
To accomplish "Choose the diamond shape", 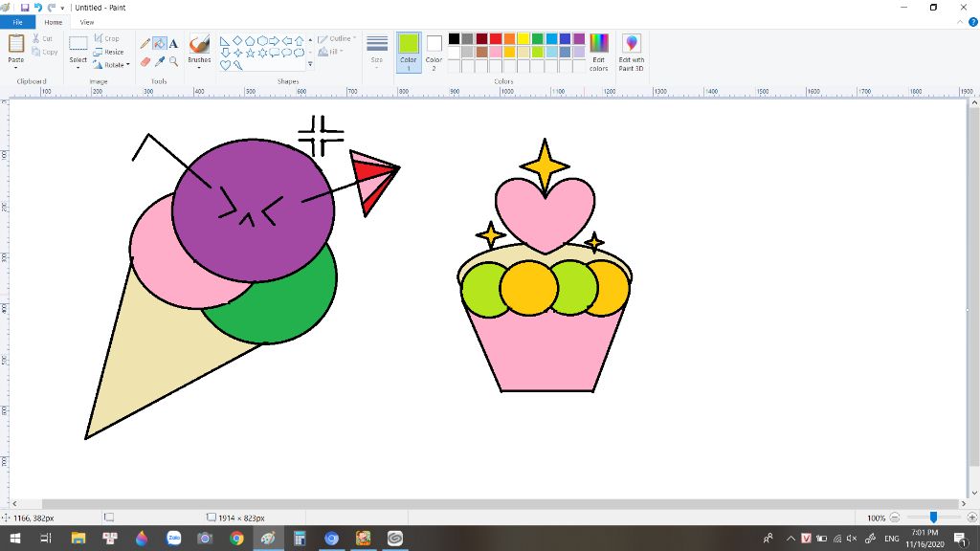I will [237, 40].
